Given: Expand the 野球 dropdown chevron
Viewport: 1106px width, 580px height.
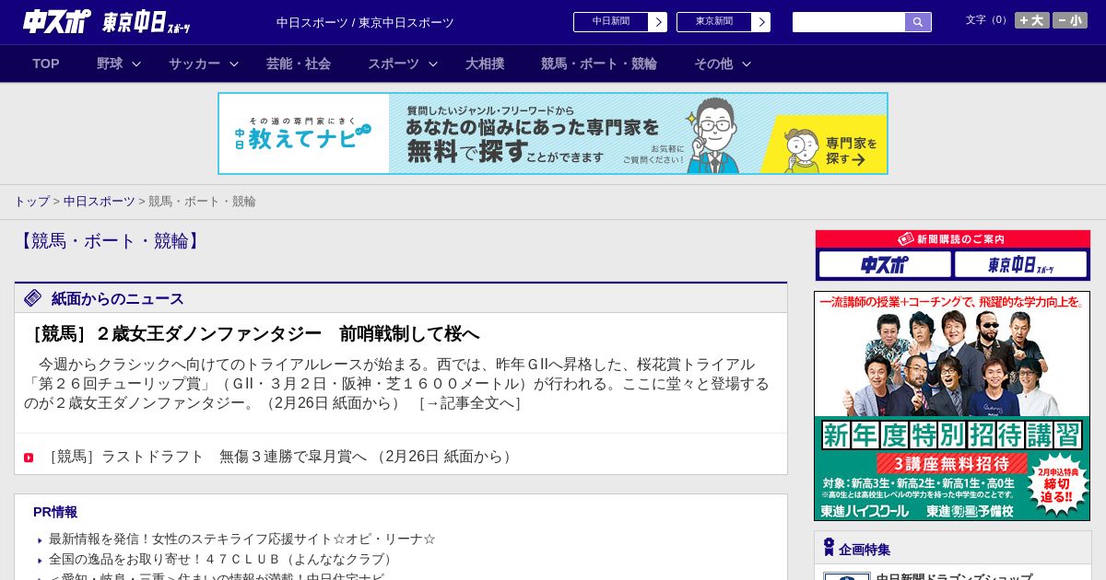Looking at the screenshot, I should pyautogui.click(x=136, y=64).
